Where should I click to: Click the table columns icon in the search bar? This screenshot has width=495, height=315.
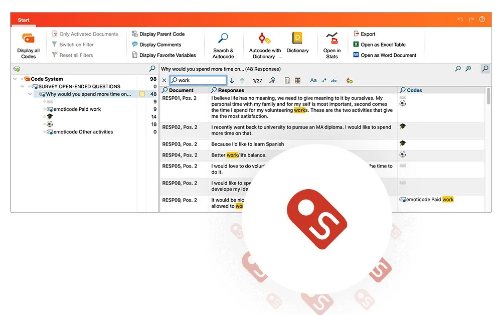pos(298,81)
